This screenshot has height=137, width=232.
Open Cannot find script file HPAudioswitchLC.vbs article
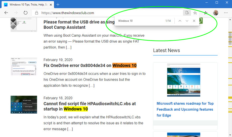point(89,106)
